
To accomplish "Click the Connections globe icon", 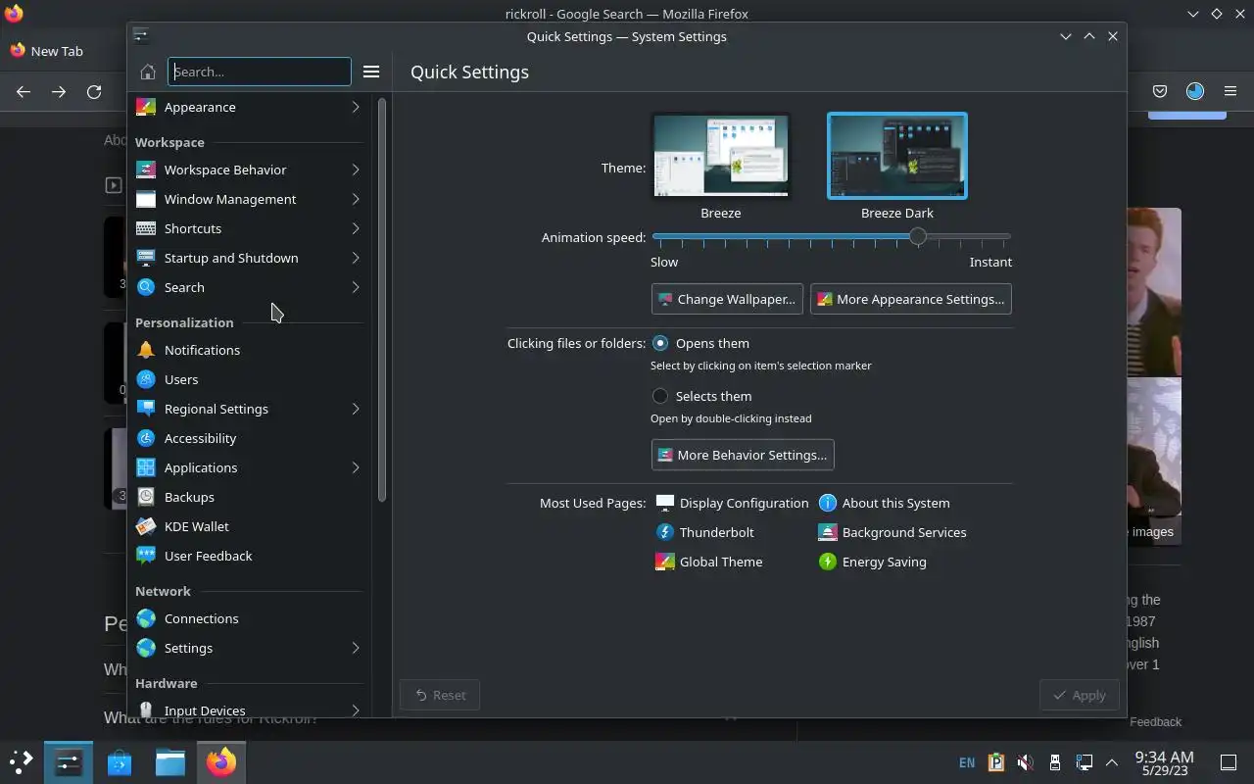I will 145,618.
